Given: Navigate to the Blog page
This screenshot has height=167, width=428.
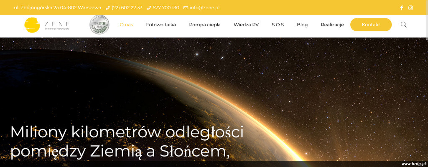Looking at the screenshot, I should pyautogui.click(x=302, y=25).
